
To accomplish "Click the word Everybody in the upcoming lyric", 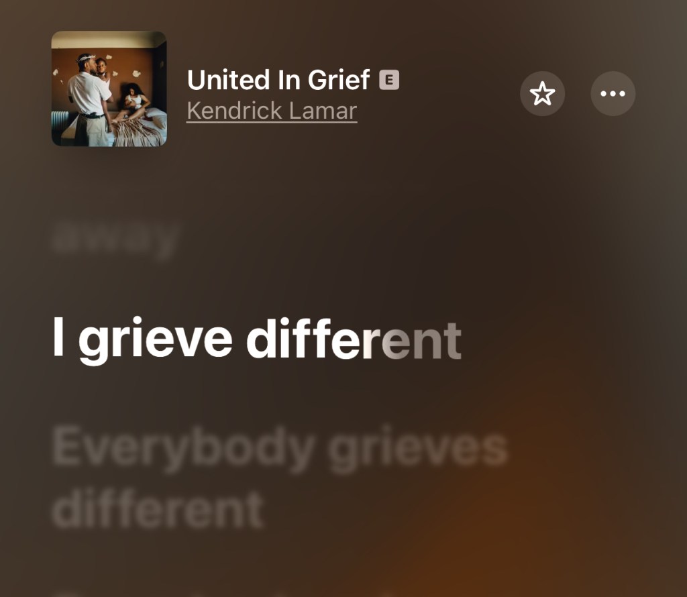I will click(184, 449).
